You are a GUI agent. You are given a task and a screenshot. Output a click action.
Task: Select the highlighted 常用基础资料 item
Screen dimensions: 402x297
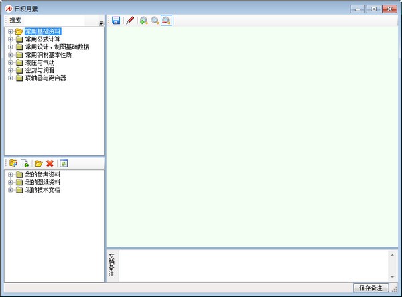tap(43, 31)
